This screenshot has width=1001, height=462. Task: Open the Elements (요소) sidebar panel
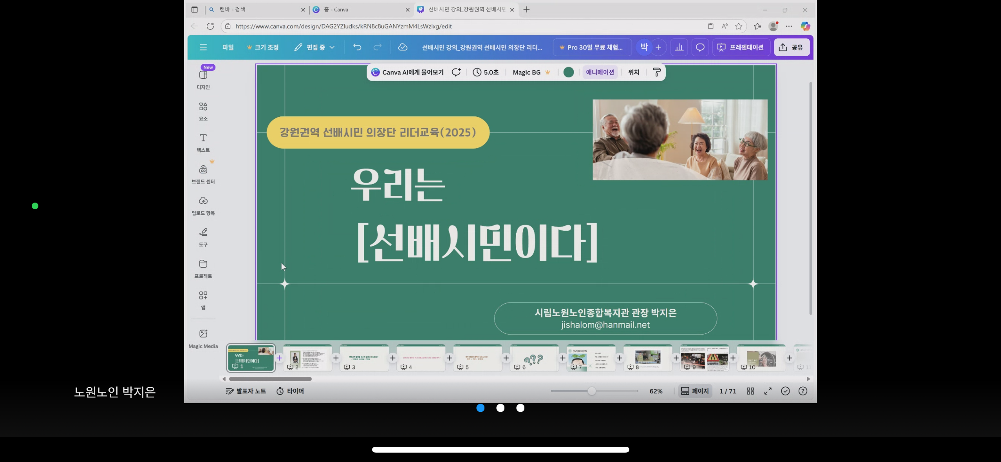pyautogui.click(x=203, y=111)
